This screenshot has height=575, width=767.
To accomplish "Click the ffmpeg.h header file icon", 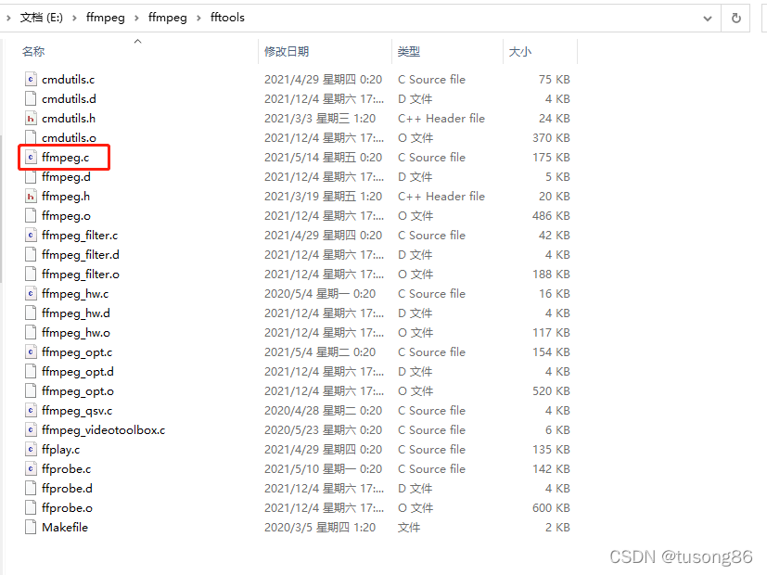I will 31,197.
